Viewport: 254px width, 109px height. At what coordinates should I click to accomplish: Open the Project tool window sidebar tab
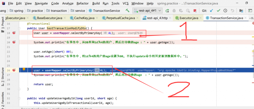click(3, 24)
